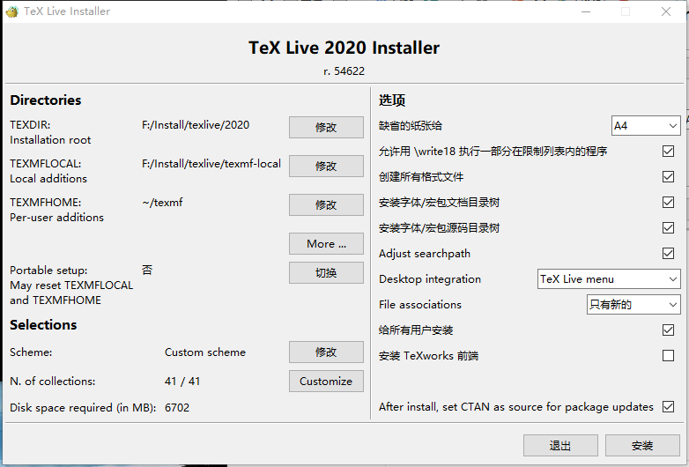Toggle the 创建所有格式文件 checkbox
The height and width of the screenshot is (467, 689).
tap(668, 176)
